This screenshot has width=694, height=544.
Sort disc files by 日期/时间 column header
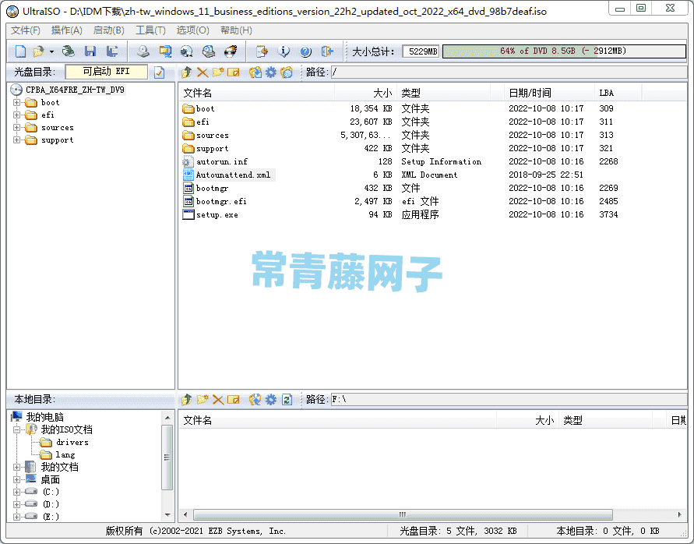(549, 93)
